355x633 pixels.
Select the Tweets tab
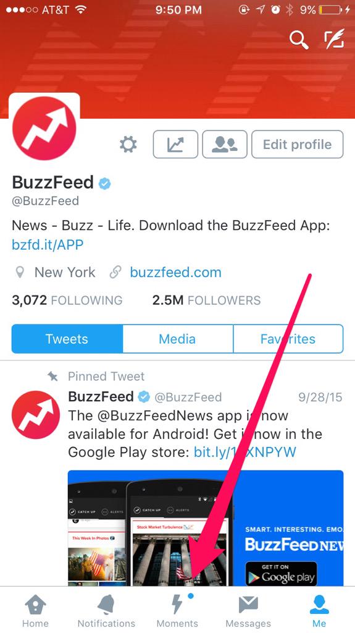point(67,339)
